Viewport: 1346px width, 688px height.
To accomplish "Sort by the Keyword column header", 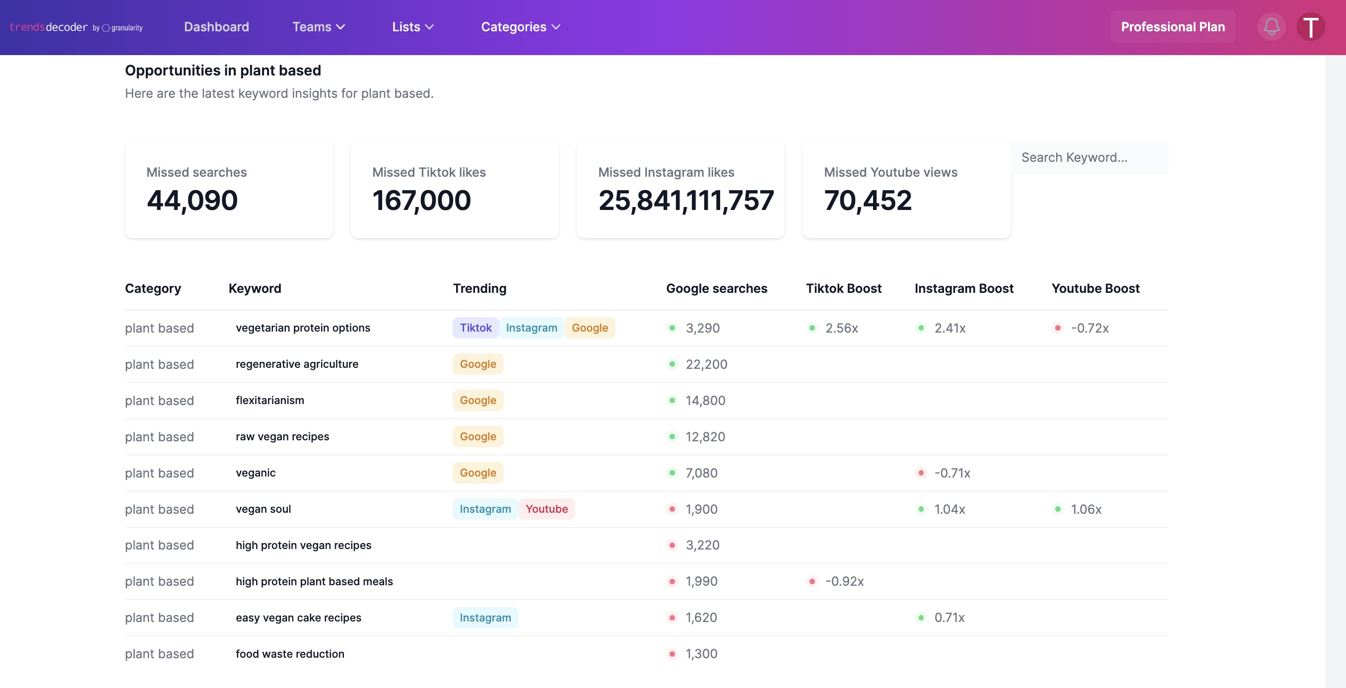I will point(255,288).
